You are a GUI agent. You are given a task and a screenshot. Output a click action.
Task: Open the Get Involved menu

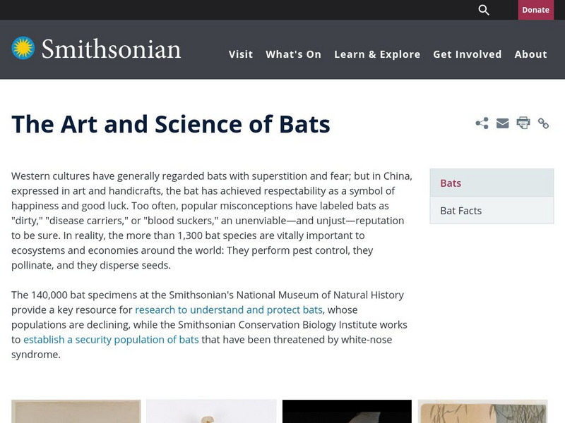tap(468, 54)
